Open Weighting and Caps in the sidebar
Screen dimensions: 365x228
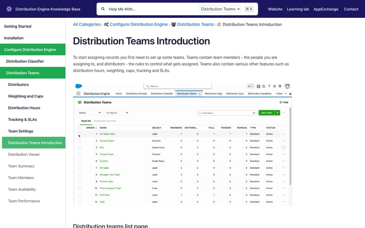26,96
